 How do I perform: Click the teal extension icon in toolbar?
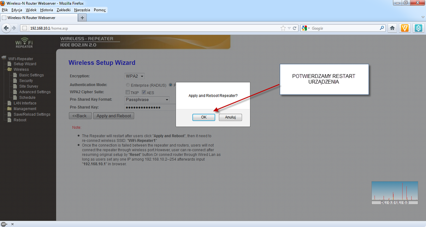(x=418, y=28)
